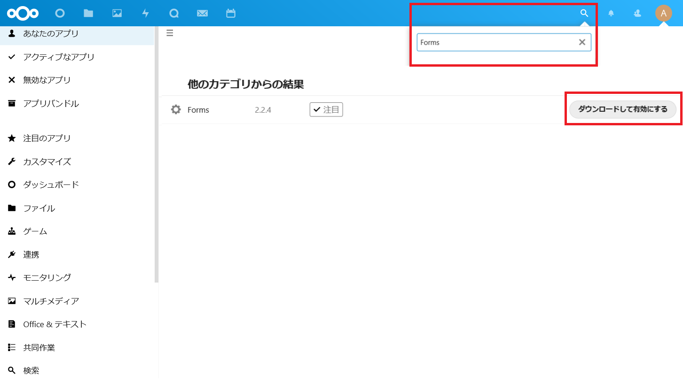683x383 pixels.
Task: Open the Calendar icon in top bar
Action: pyautogui.click(x=231, y=13)
